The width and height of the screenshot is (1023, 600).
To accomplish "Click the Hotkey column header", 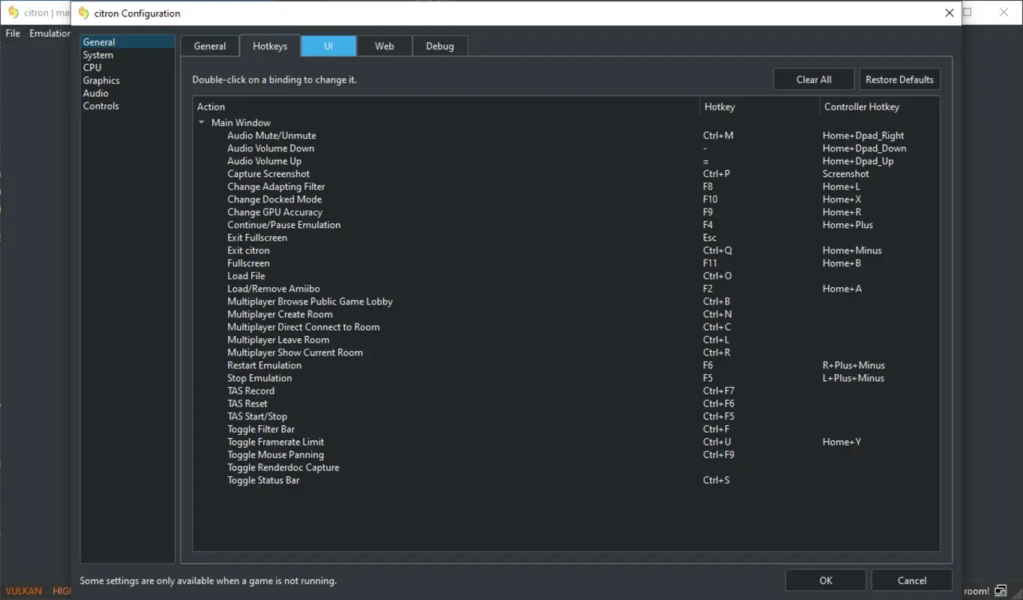I will pos(718,106).
